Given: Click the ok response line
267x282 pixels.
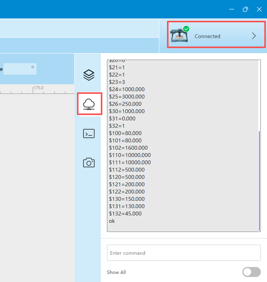Looking at the screenshot, I should (x=112, y=221).
